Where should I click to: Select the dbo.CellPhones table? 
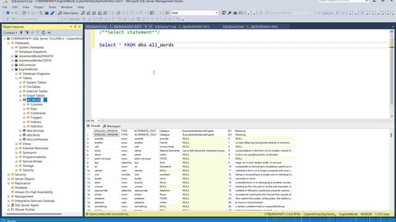37,139
